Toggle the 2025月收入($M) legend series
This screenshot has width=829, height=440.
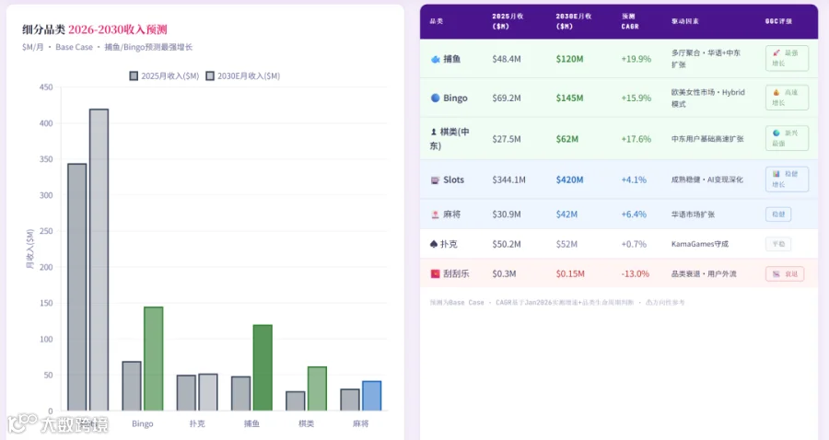165,76
